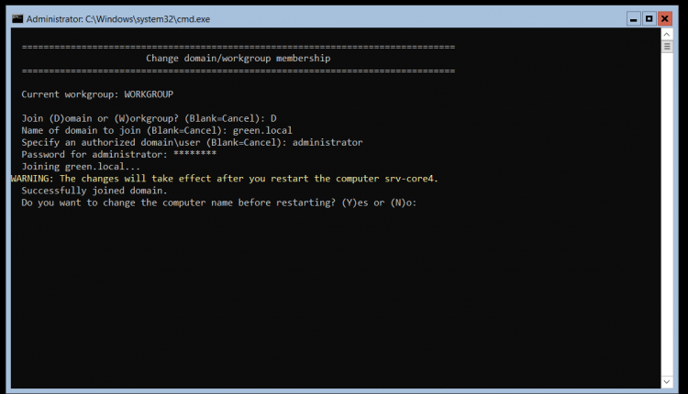Image resolution: width=688 pixels, height=394 pixels.
Task: Click the cmd.exe icon in title bar
Action: [x=17, y=18]
